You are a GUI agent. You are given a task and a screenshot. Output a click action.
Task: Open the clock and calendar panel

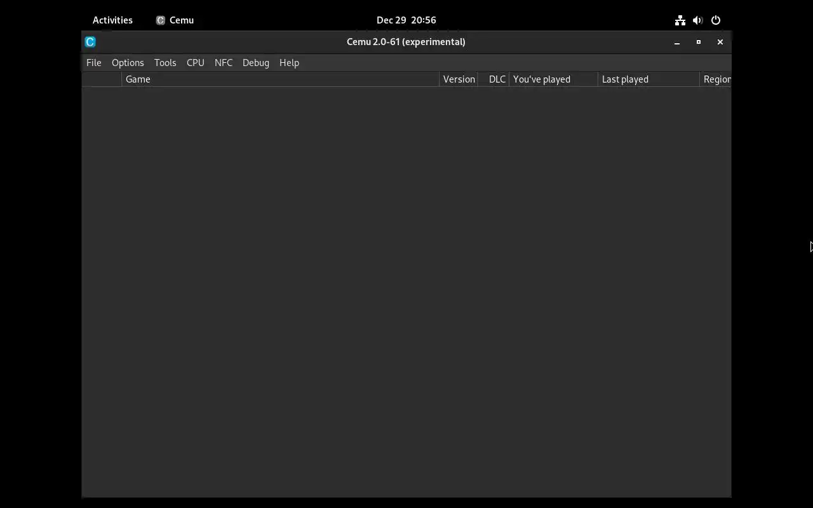(406, 20)
